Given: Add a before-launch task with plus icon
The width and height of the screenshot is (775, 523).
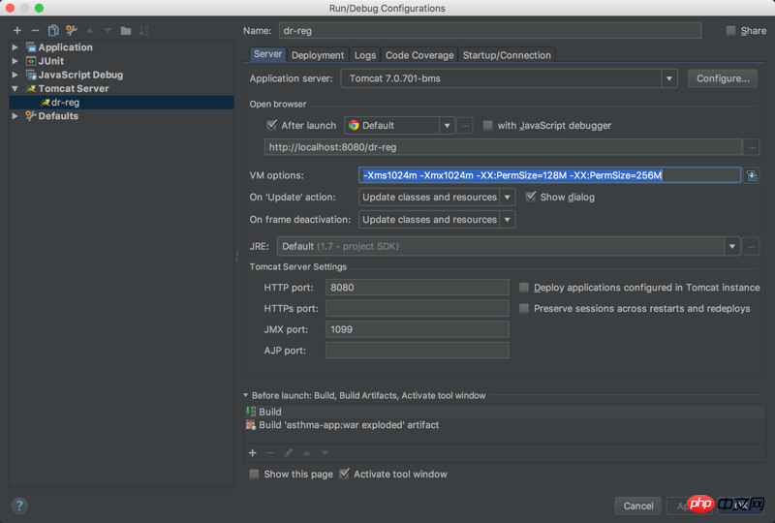Looking at the screenshot, I should click(253, 452).
